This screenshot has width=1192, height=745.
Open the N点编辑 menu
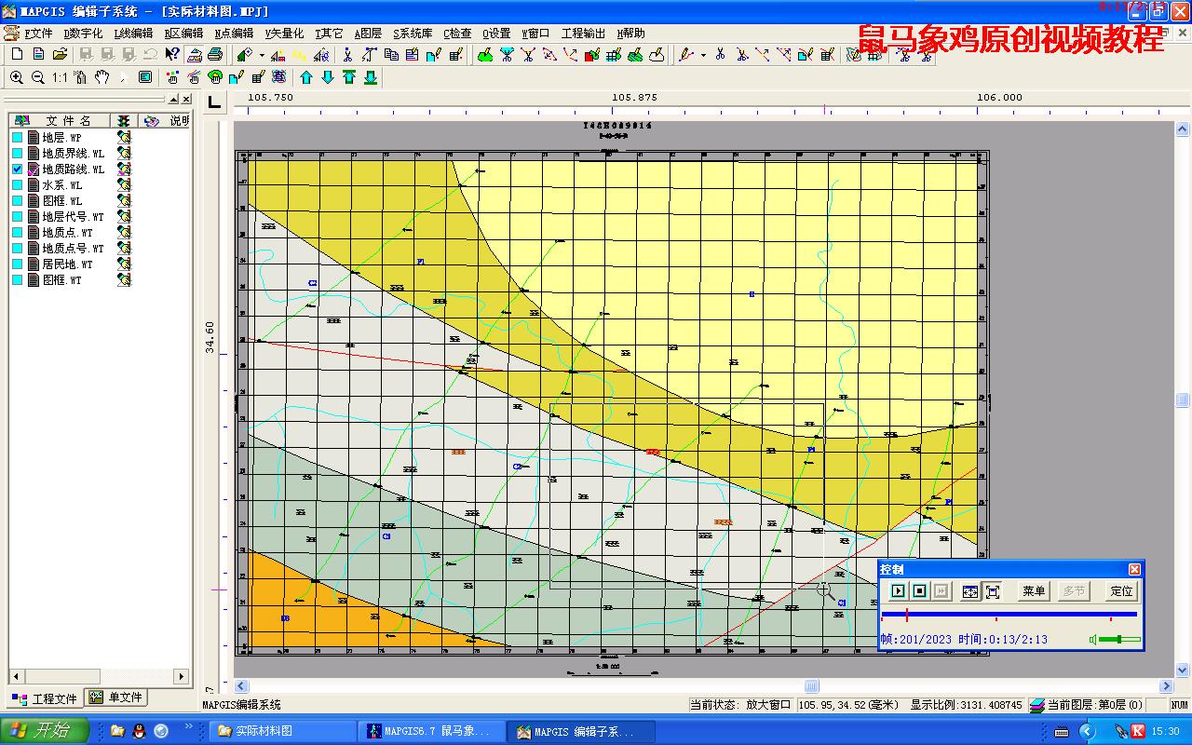coord(234,34)
